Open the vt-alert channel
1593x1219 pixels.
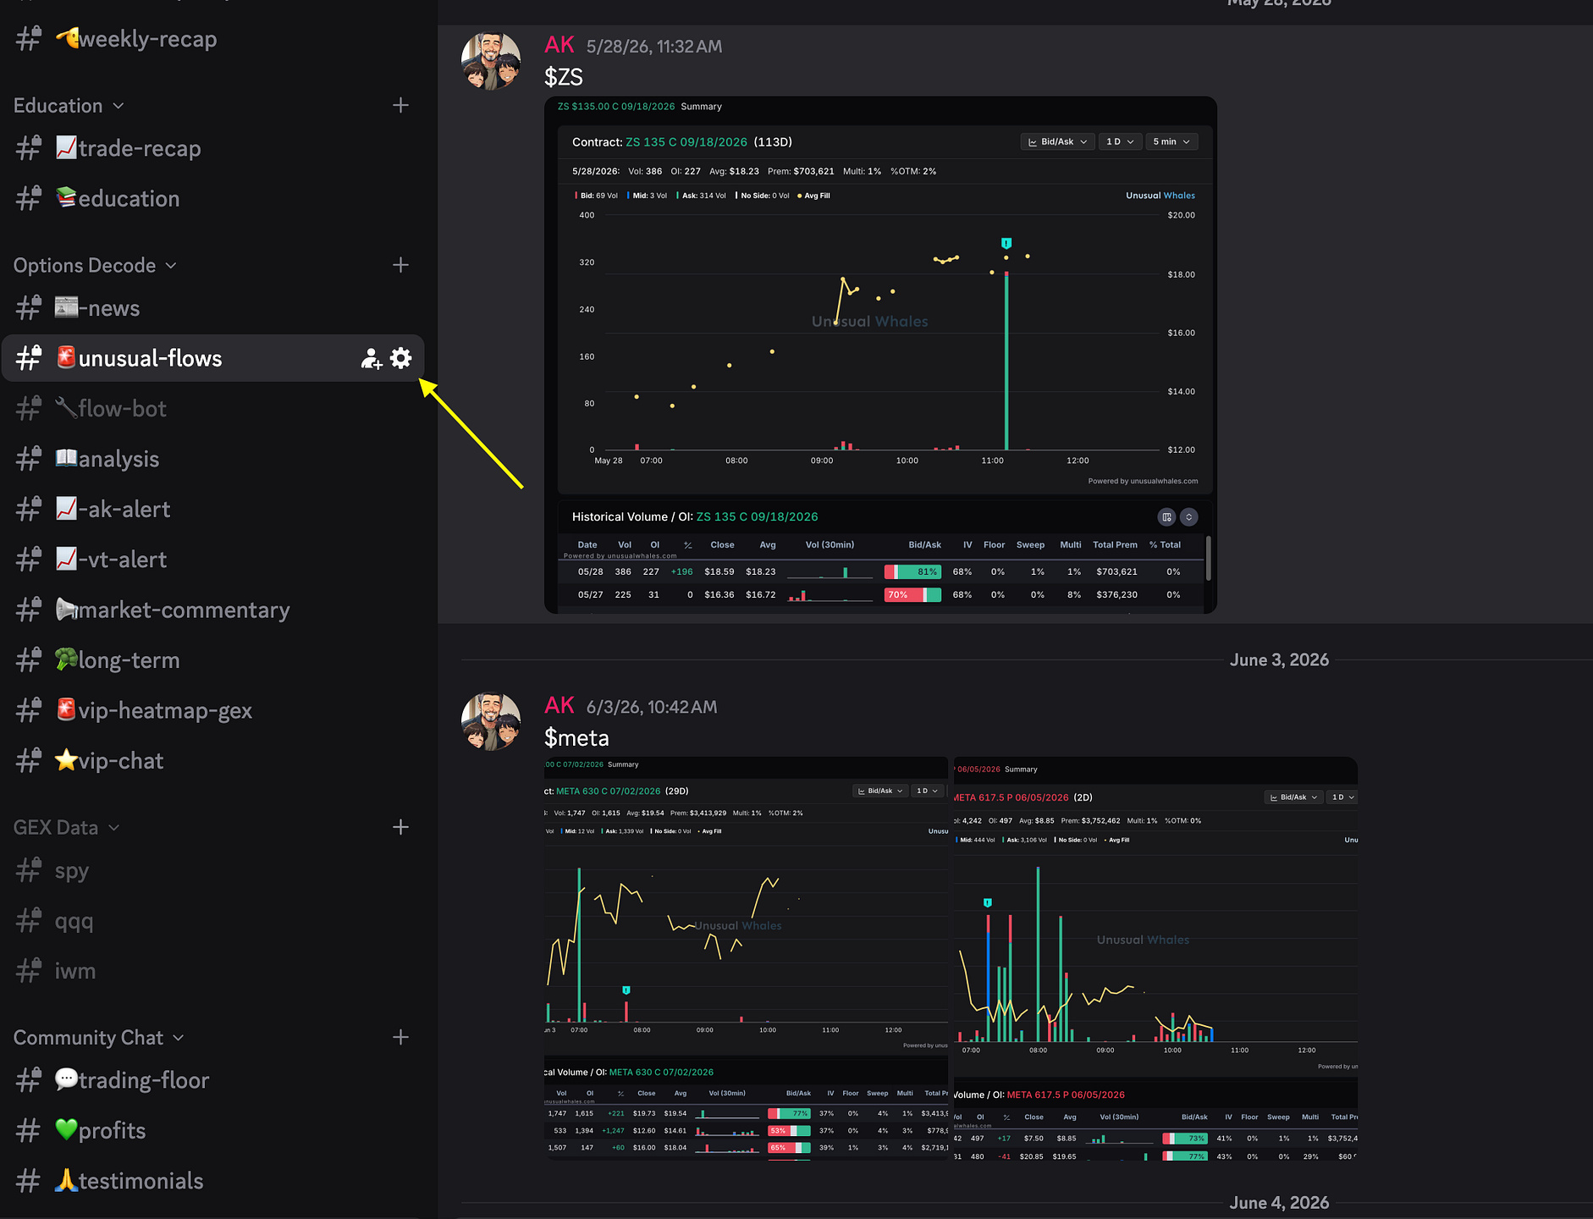[x=213, y=560]
